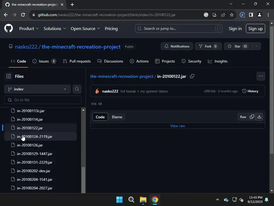Collapse the Files side panel icon
274x206 pixels.
9,76
